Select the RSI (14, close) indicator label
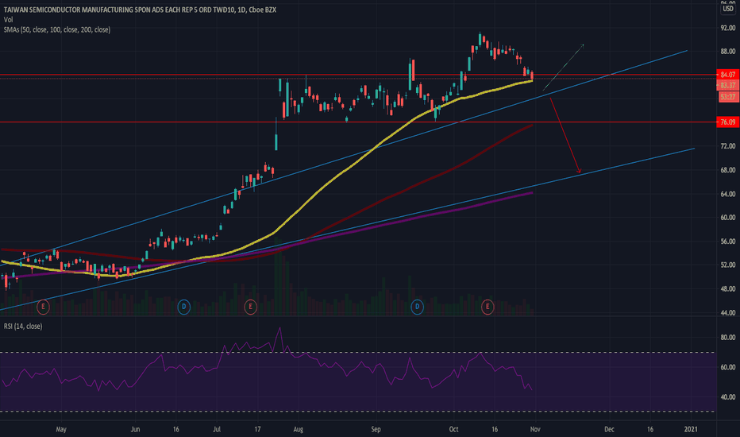Image resolution: width=740 pixels, height=437 pixels. click(x=23, y=326)
